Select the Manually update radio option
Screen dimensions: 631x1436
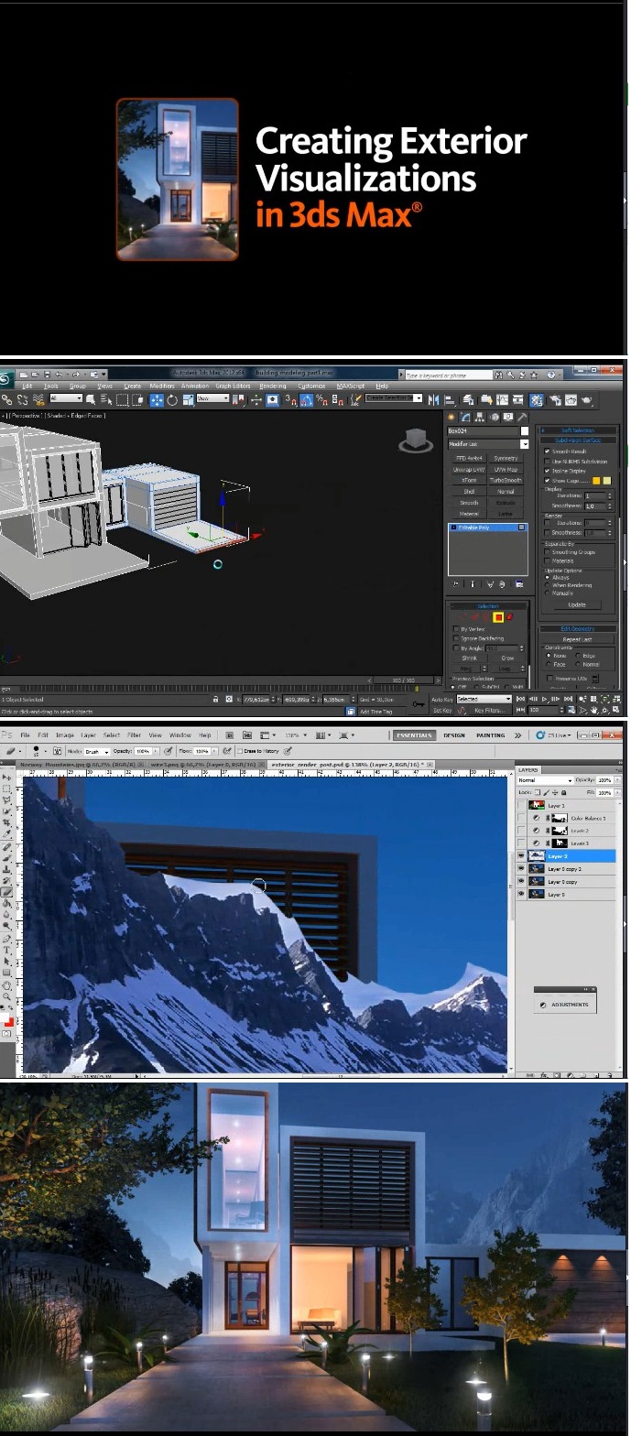548,593
